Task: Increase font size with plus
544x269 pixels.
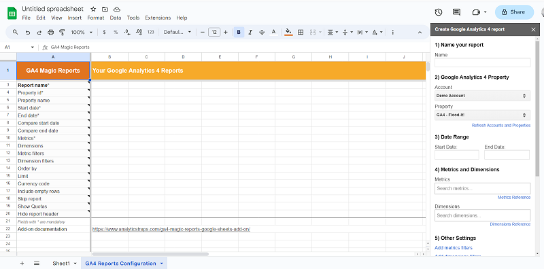Action: tap(226, 32)
